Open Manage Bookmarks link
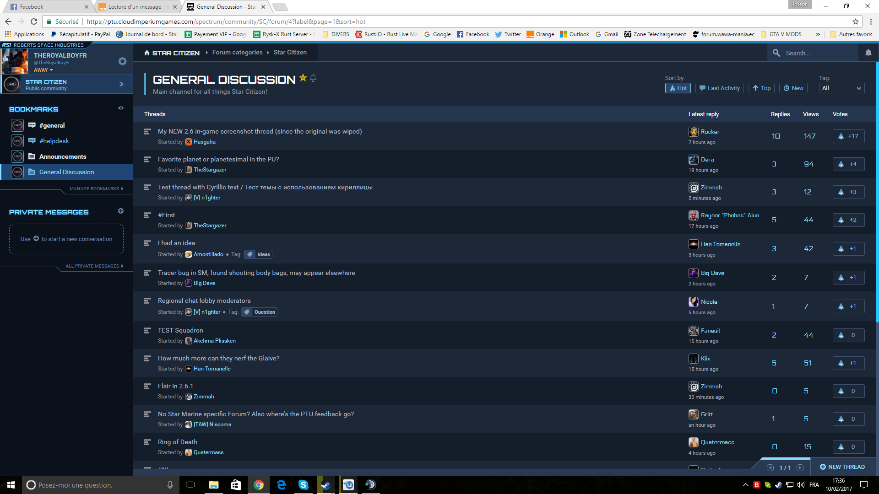Viewport: 879px width, 494px height. (x=96, y=188)
